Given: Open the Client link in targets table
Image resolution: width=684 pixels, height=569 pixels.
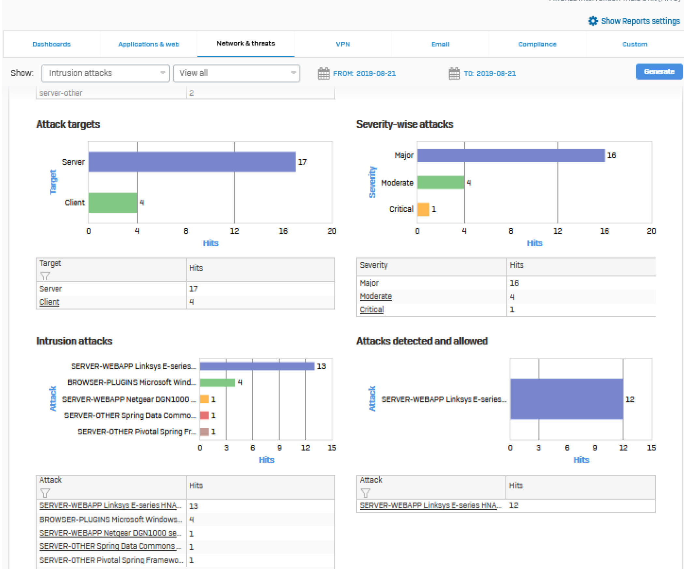Looking at the screenshot, I should point(49,302).
